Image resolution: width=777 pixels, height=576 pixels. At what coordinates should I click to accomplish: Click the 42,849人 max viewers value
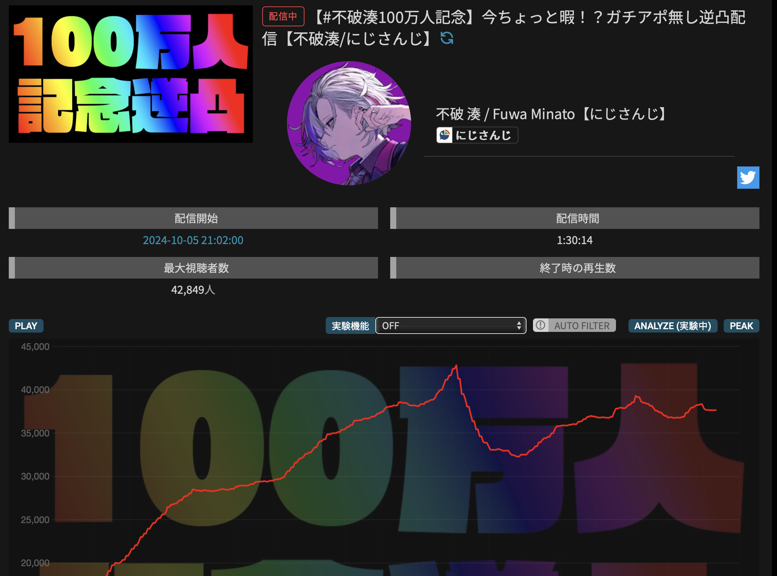[193, 290]
